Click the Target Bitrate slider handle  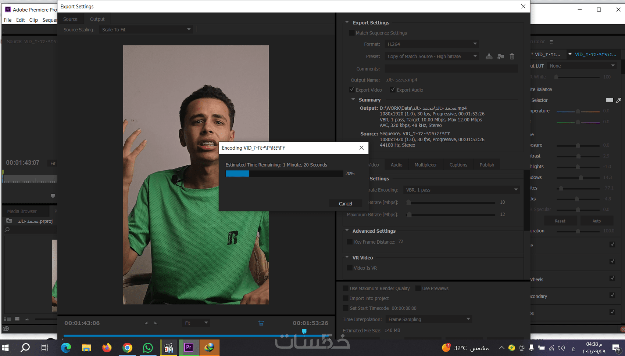[x=408, y=202]
